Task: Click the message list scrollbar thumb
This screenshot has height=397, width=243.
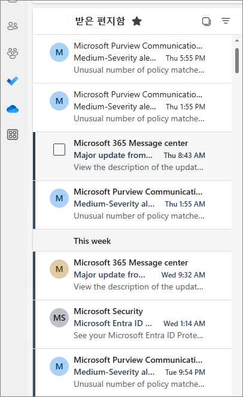Action: tap(237, 61)
